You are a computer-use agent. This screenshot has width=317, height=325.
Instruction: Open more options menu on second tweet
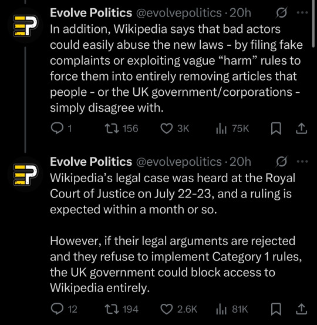tap(302, 162)
